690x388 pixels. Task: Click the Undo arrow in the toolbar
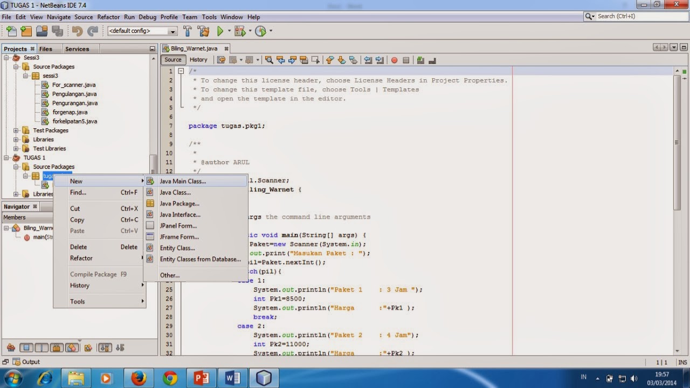pos(77,31)
